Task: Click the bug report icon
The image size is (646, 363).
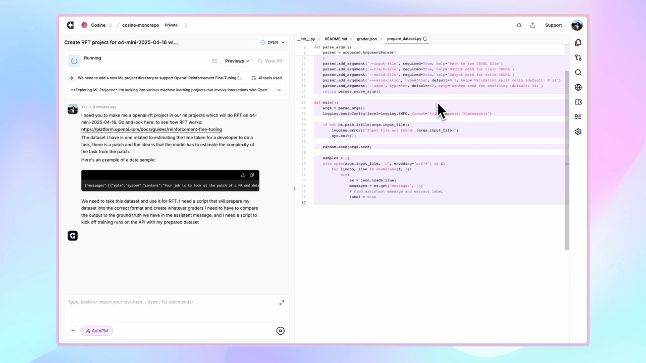Action: (519, 25)
